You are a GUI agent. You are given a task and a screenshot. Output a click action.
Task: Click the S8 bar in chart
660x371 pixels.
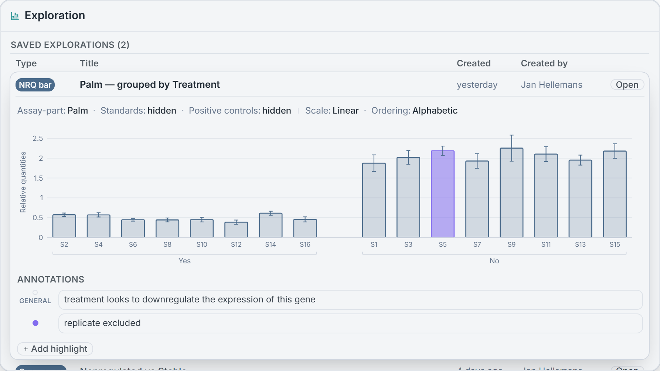[167, 229]
